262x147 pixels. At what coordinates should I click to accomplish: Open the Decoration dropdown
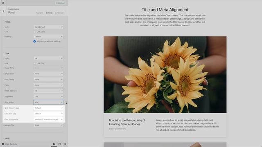click(x=48, y=73)
